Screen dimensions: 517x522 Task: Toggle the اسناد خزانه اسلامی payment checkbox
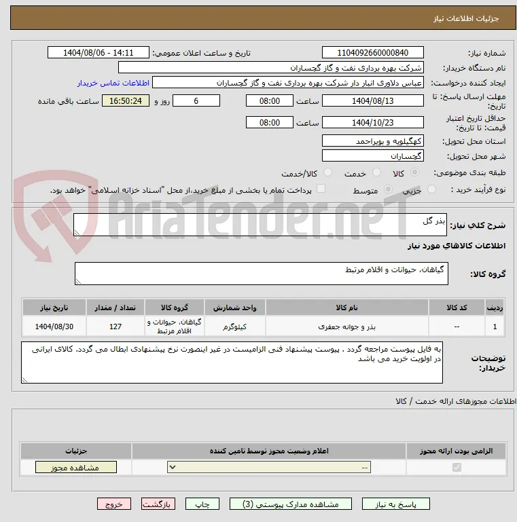(321, 189)
